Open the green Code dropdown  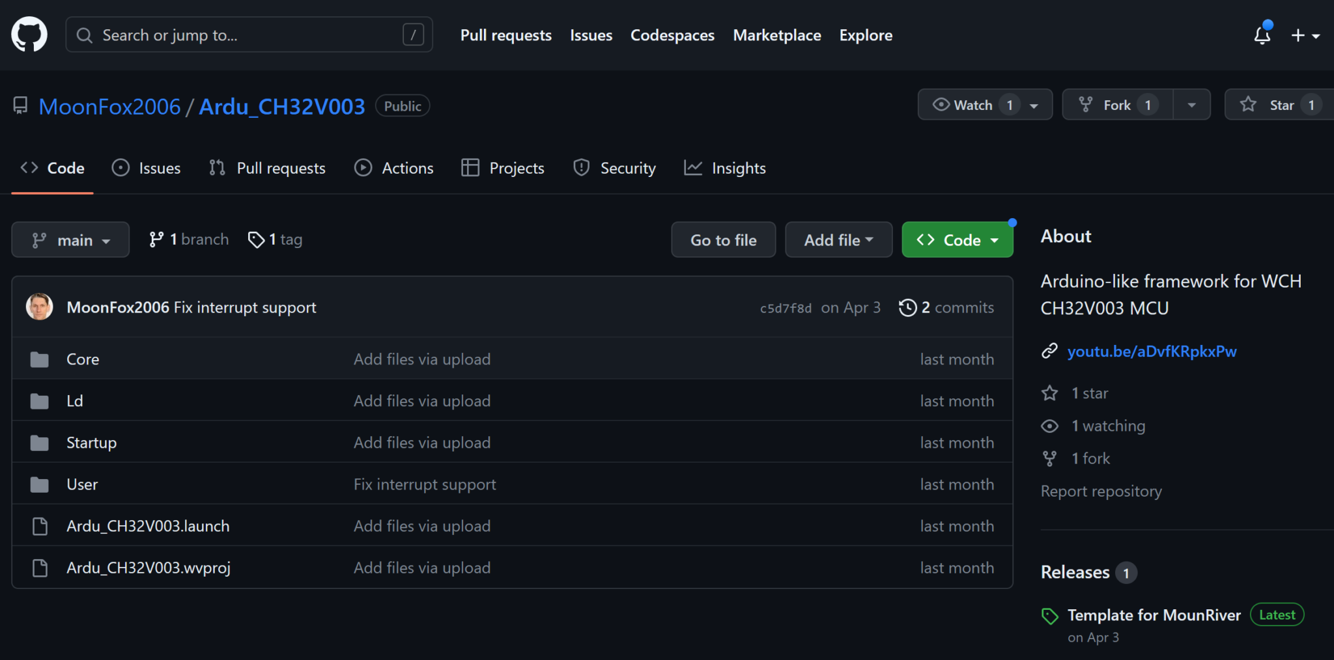pos(956,240)
